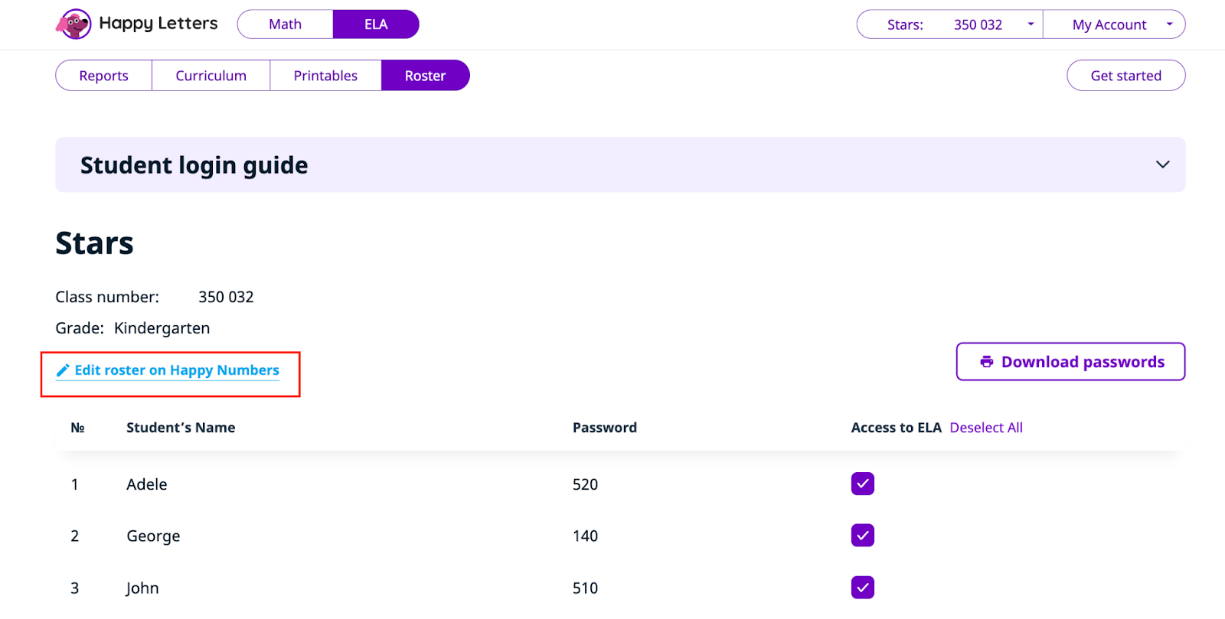Open the Printables tab
The height and width of the screenshot is (619, 1225).
[x=325, y=76]
